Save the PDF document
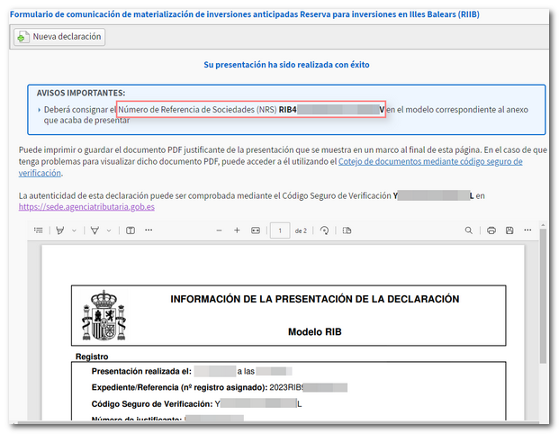This screenshot has height=434, width=559. pyautogui.click(x=509, y=231)
